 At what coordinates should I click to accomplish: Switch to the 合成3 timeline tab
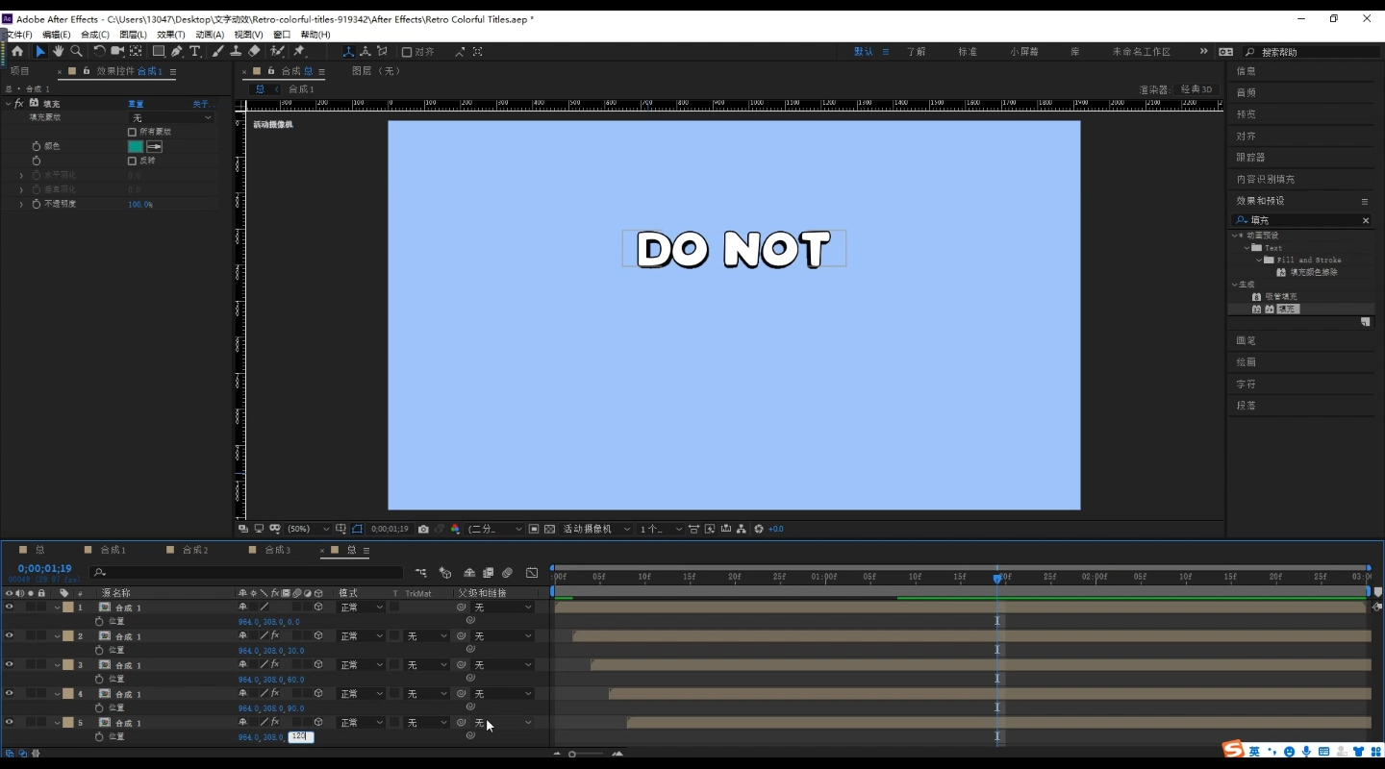tap(277, 550)
